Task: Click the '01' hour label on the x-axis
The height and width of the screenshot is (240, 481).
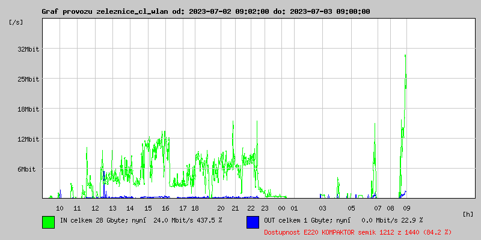Action: [x=294, y=208]
